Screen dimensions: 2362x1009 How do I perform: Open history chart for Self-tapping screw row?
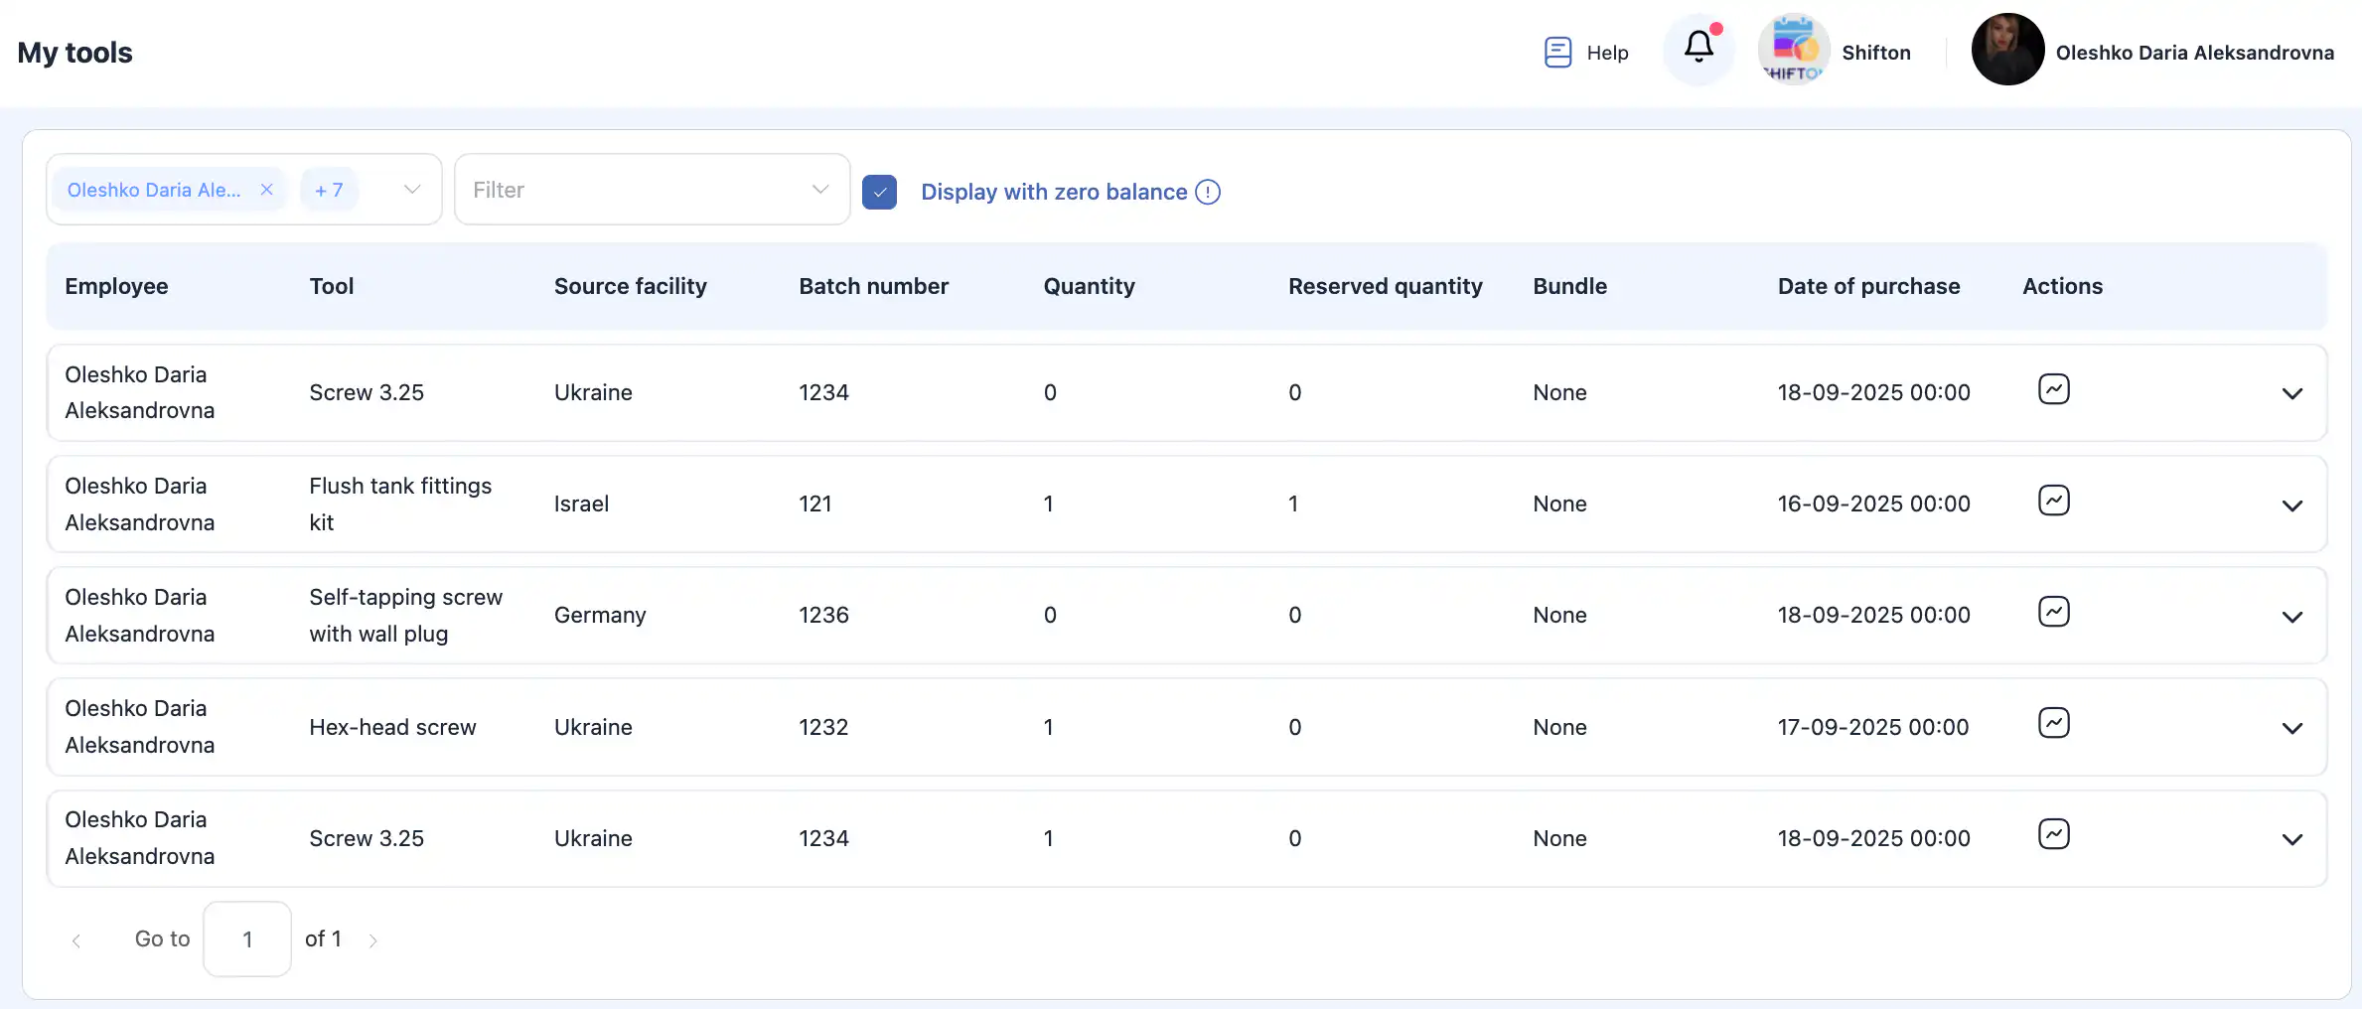(x=2053, y=612)
